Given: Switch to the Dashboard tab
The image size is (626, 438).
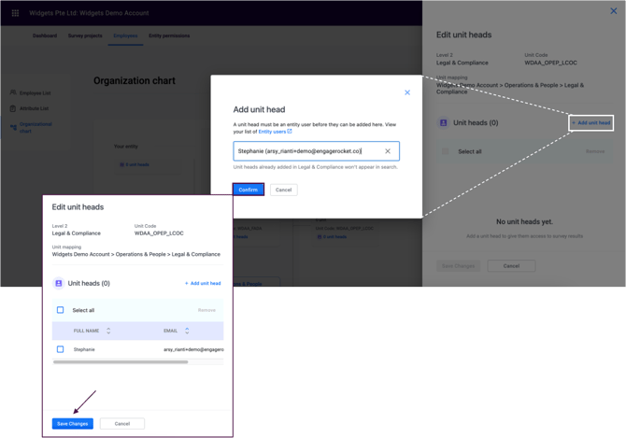Looking at the screenshot, I should coord(45,35).
